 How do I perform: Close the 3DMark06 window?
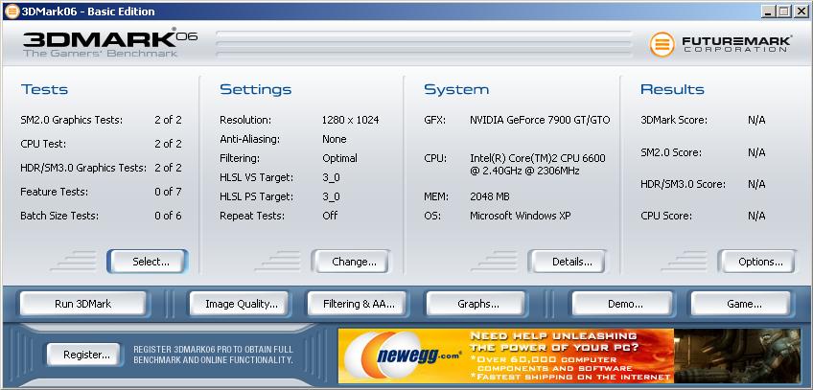pyautogui.click(x=801, y=11)
